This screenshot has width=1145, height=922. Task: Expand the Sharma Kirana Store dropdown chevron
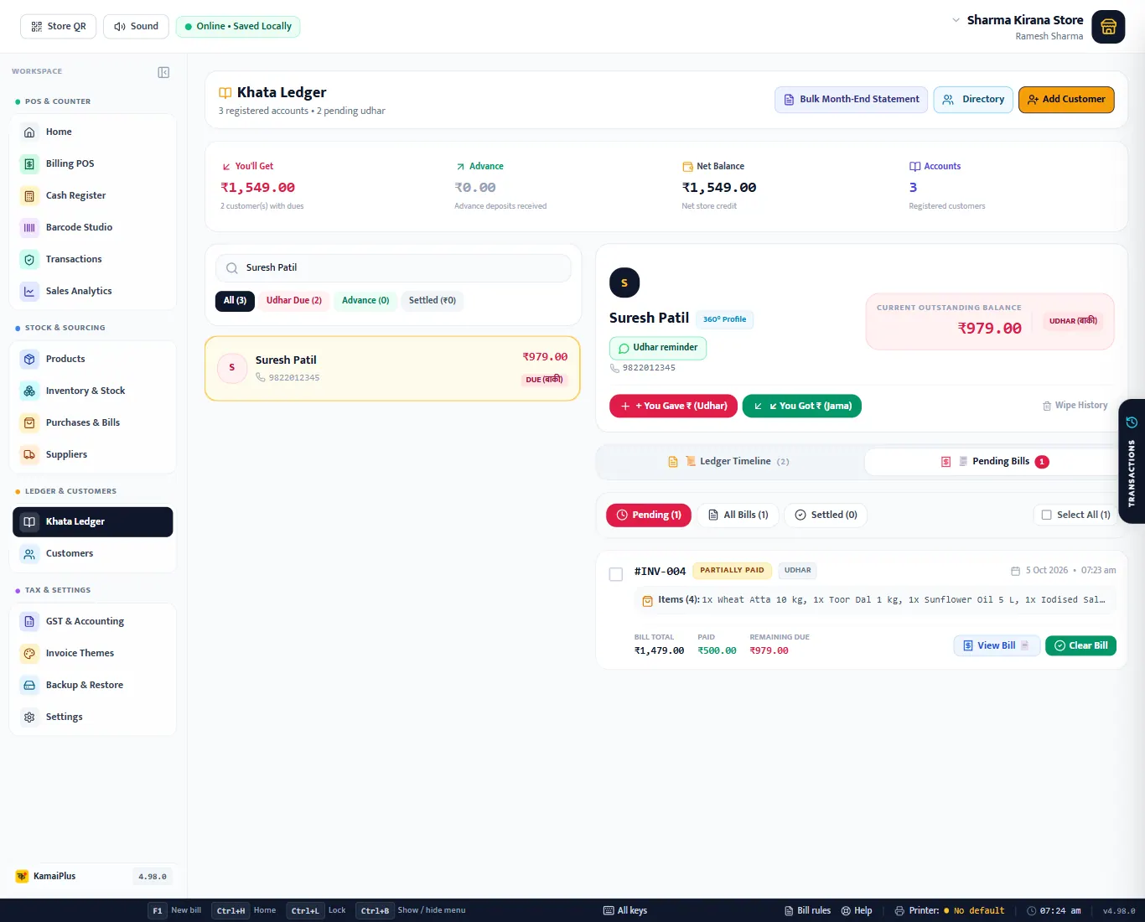point(956,19)
